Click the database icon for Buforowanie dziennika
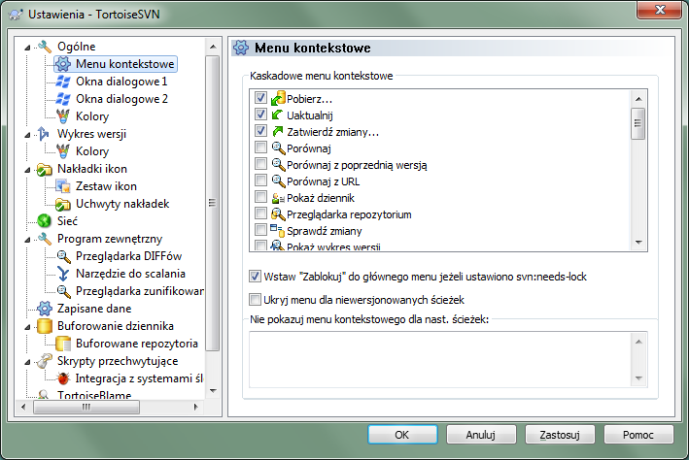 pyautogui.click(x=45, y=326)
